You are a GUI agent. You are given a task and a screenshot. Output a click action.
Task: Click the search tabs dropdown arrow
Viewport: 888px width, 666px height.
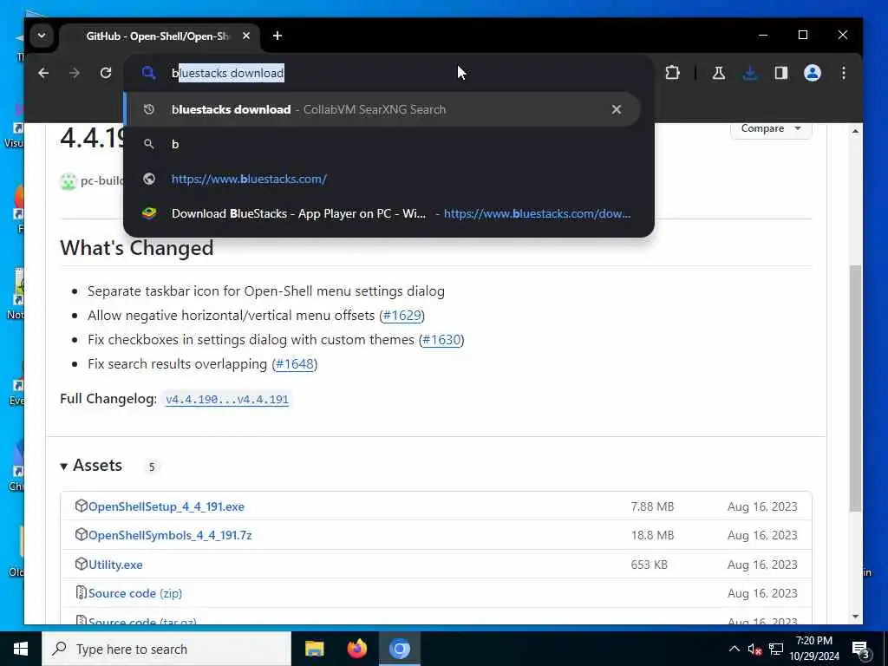coord(42,36)
